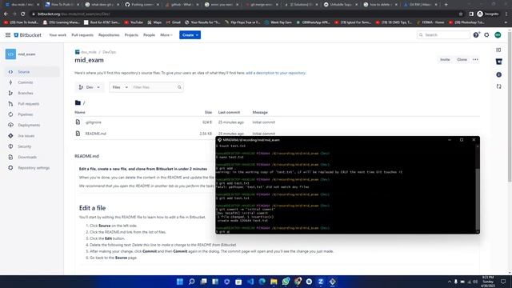Follow the add a description link
Viewport: 512px width, 288px height.
(x=275, y=73)
